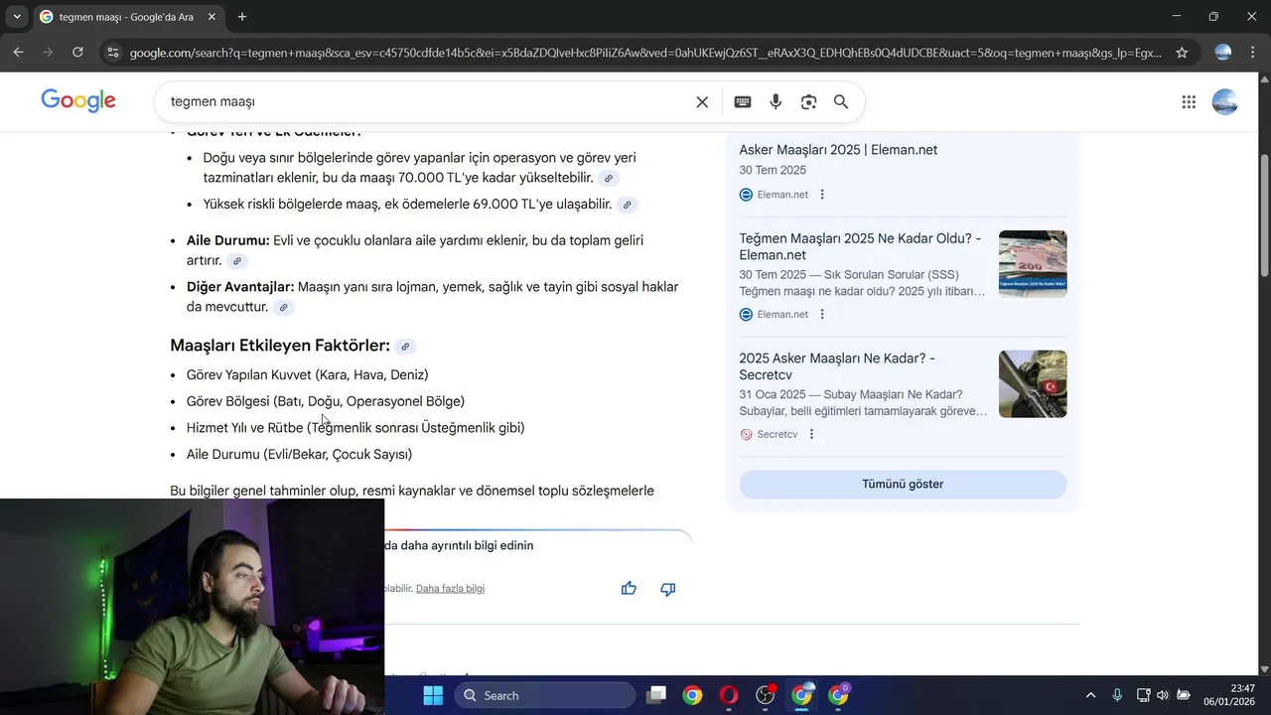
Task: Open the Google apps grid
Action: (x=1189, y=101)
